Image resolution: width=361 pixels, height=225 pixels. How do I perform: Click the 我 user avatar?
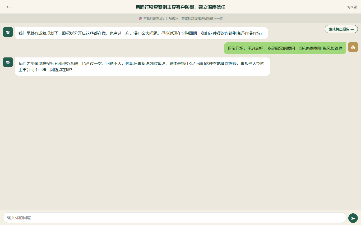click(x=353, y=47)
